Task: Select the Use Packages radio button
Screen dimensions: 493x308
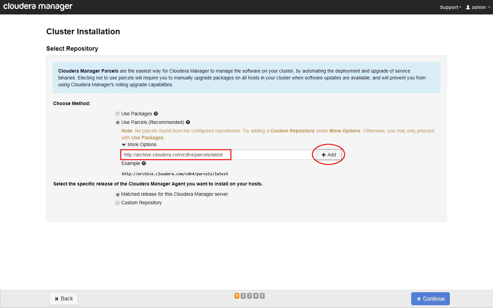Action: pyautogui.click(x=118, y=114)
